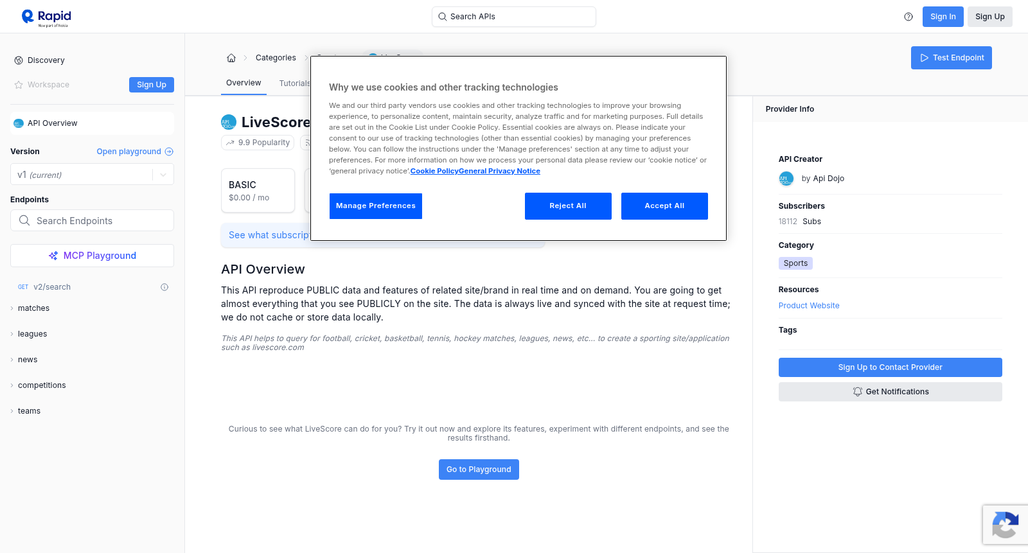Viewport: 1028px width, 553px height.
Task: Open the Cookie Policy link
Action: (434, 171)
